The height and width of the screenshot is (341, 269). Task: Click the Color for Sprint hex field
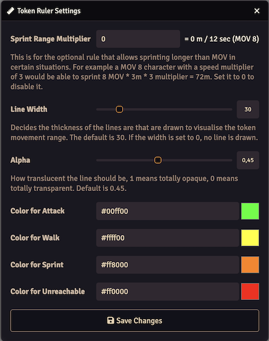pos(168,265)
